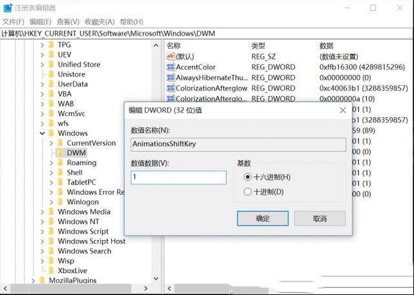414x295 pixels.
Task: Click the Winlogon folder icon
Action: point(60,202)
